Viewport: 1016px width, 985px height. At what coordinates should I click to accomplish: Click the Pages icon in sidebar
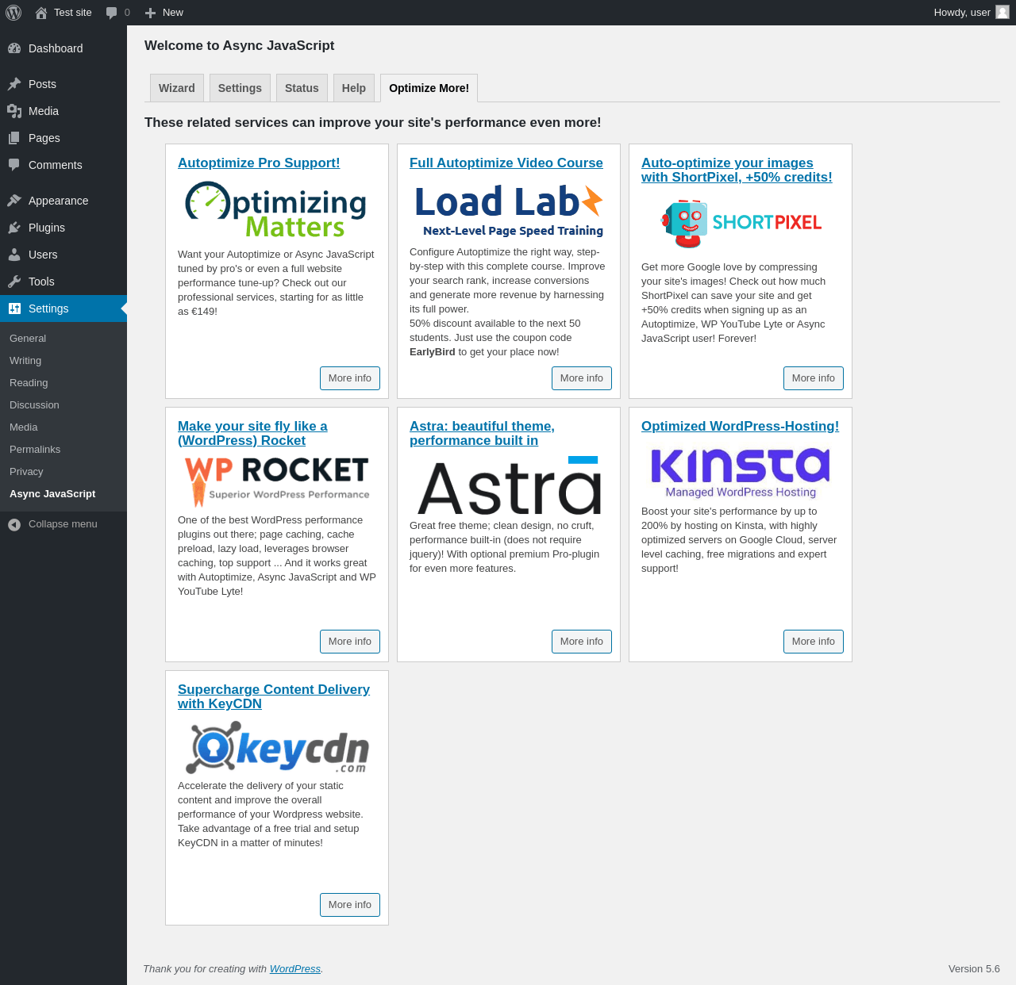14,138
